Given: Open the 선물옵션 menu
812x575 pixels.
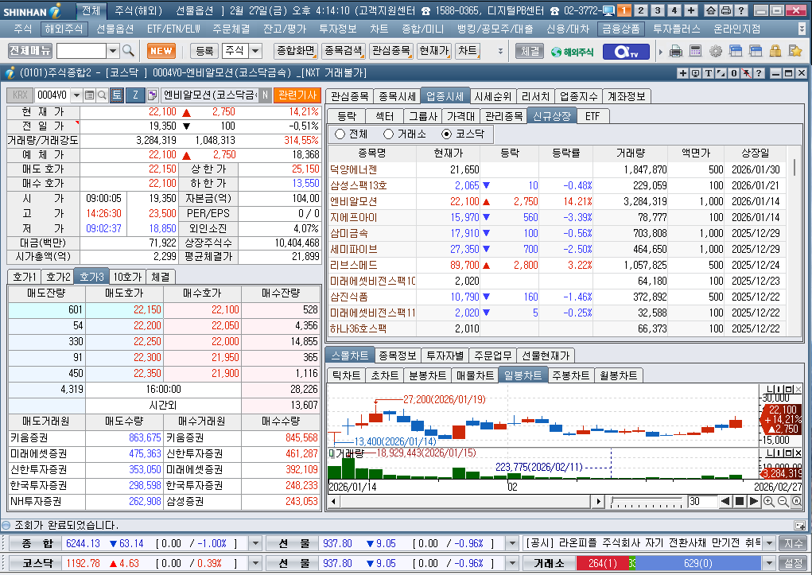Looking at the screenshot, I should pyautogui.click(x=115, y=29).
